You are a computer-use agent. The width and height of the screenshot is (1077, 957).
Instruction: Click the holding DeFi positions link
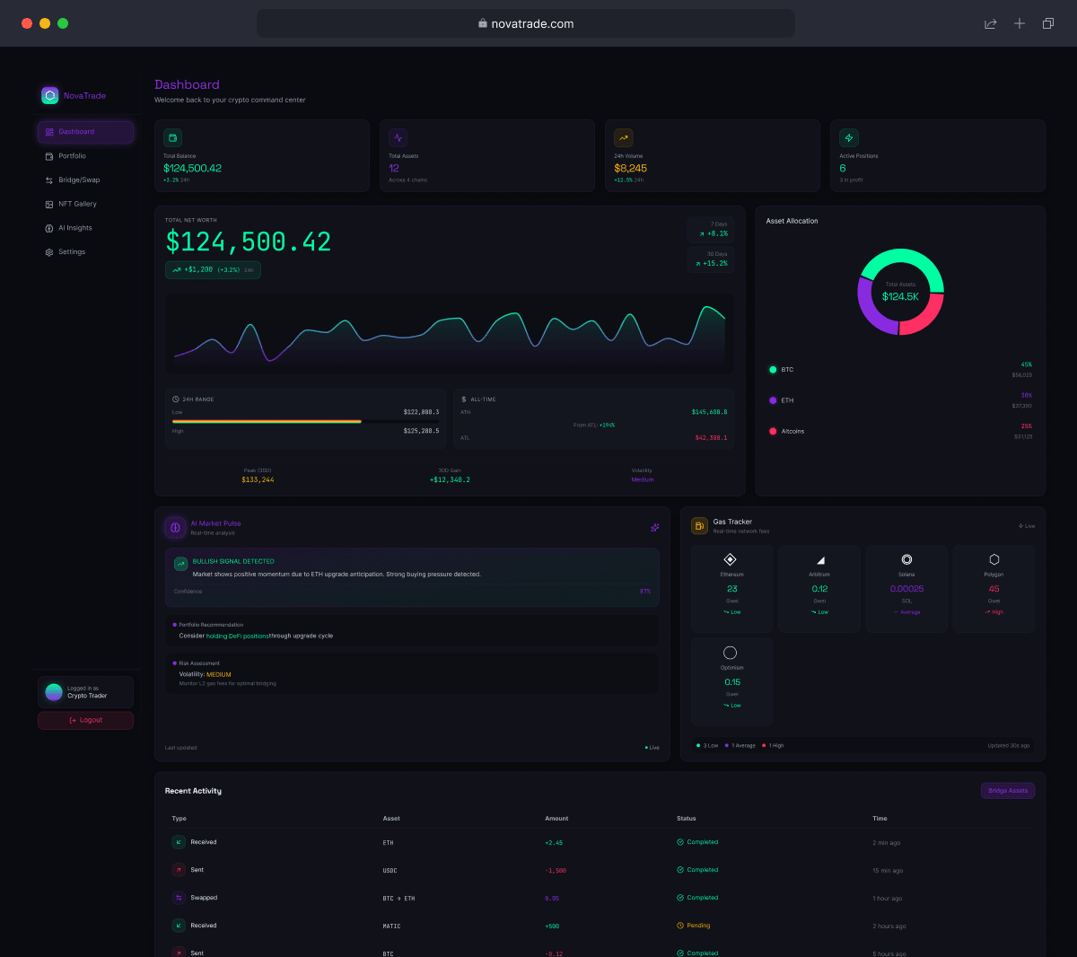coord(238,636)
